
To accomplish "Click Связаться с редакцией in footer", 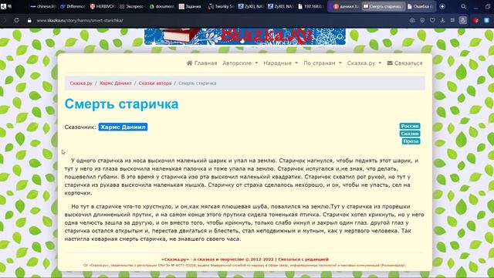I will click(303, 259).
